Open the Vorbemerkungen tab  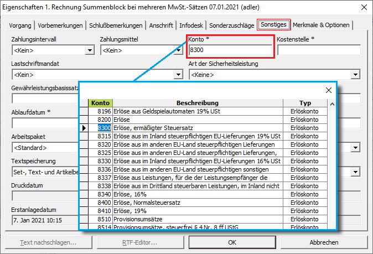61,25
